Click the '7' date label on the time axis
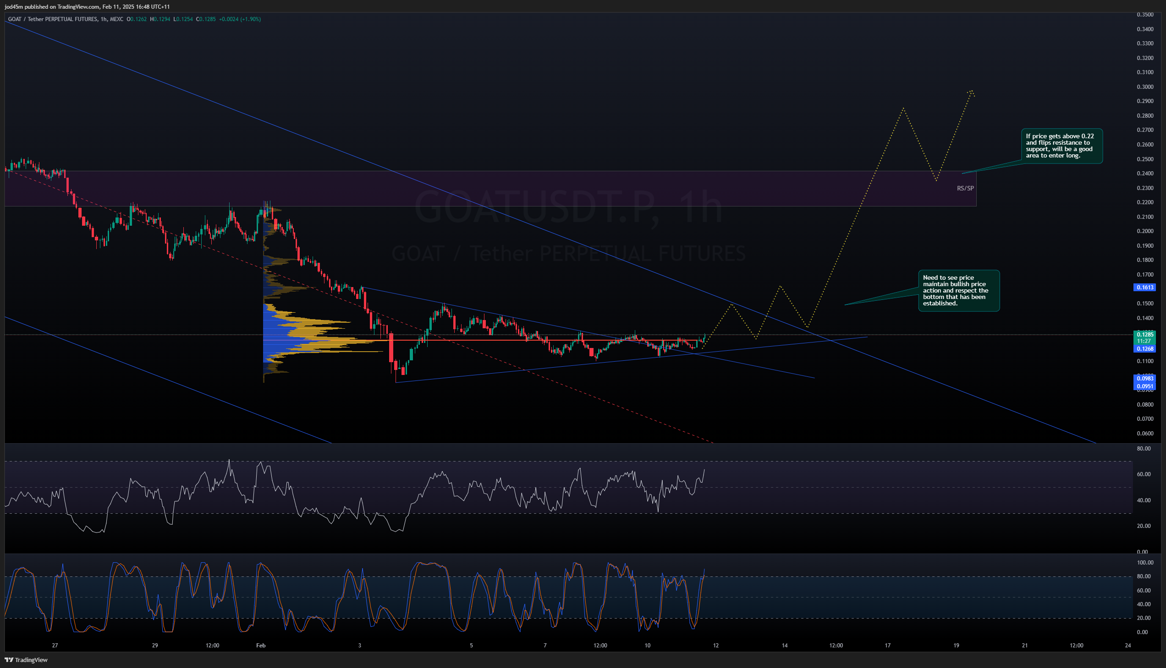Viewport: 1166px width, 668px height. [x=545, y=646]
